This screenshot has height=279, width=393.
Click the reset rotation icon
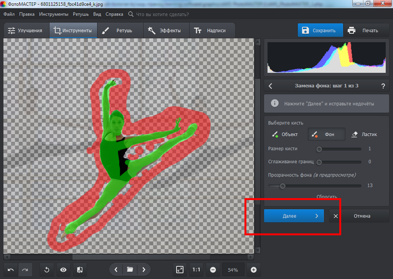pos(47,270)
